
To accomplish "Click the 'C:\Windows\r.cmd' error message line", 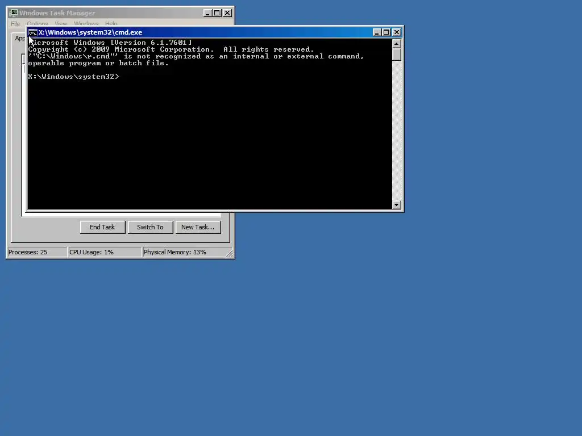I will [196, 56].
